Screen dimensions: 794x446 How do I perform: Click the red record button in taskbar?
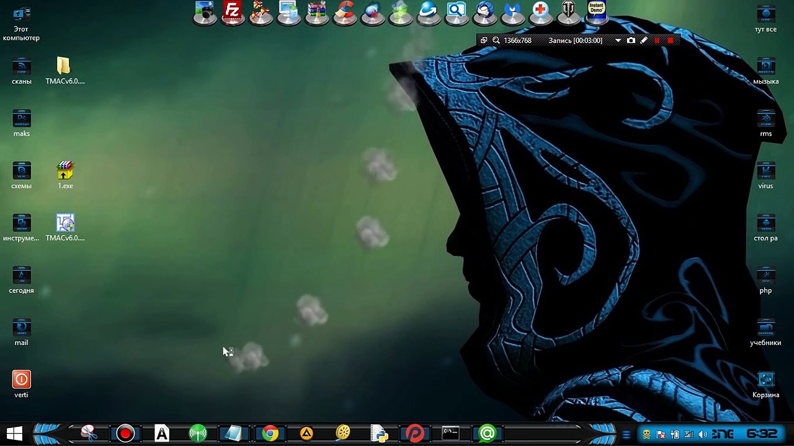click(x=125, y=433)
